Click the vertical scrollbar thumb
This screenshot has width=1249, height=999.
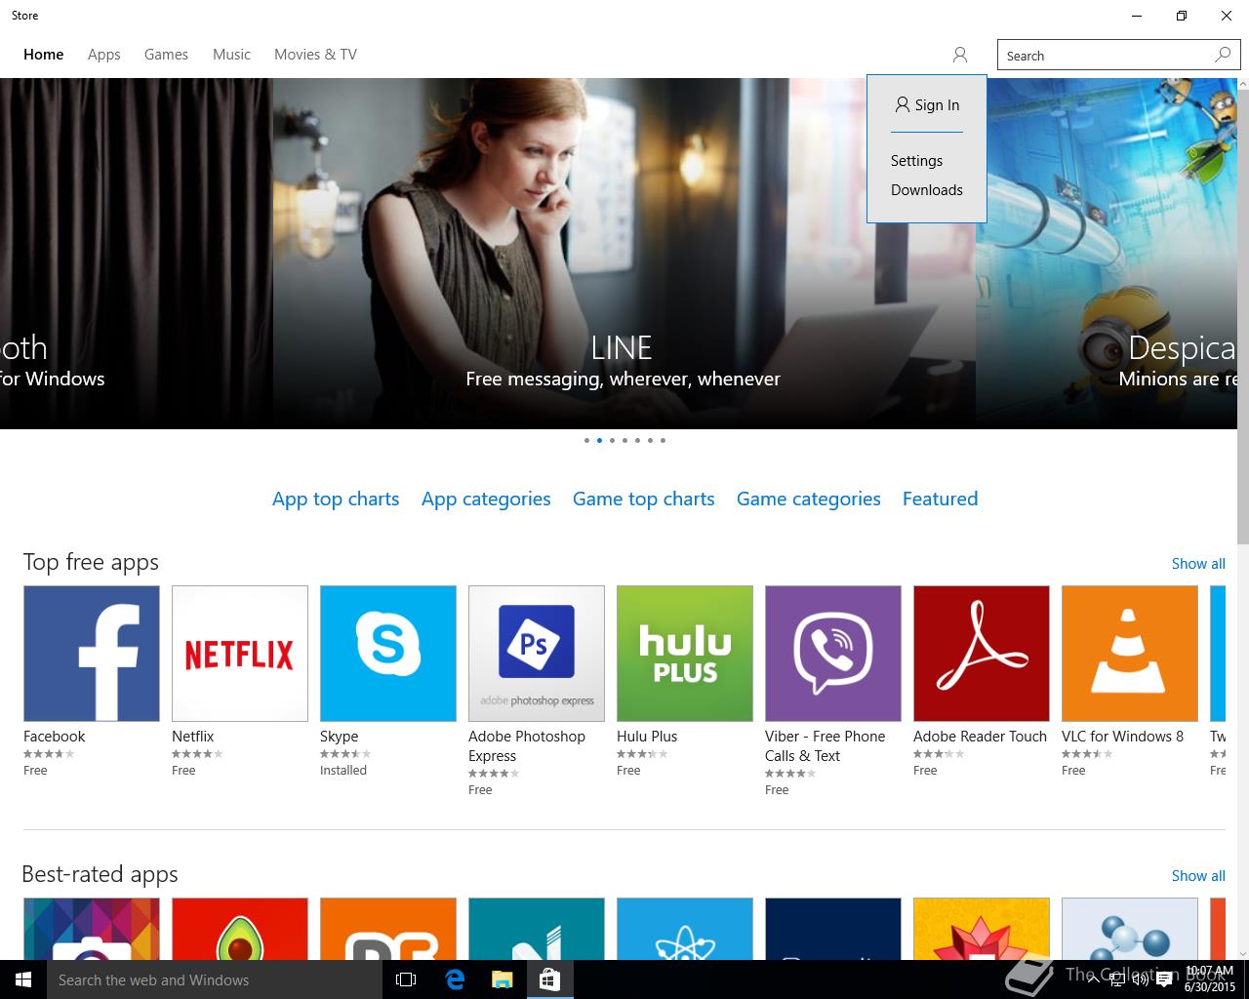(1242, 319)
